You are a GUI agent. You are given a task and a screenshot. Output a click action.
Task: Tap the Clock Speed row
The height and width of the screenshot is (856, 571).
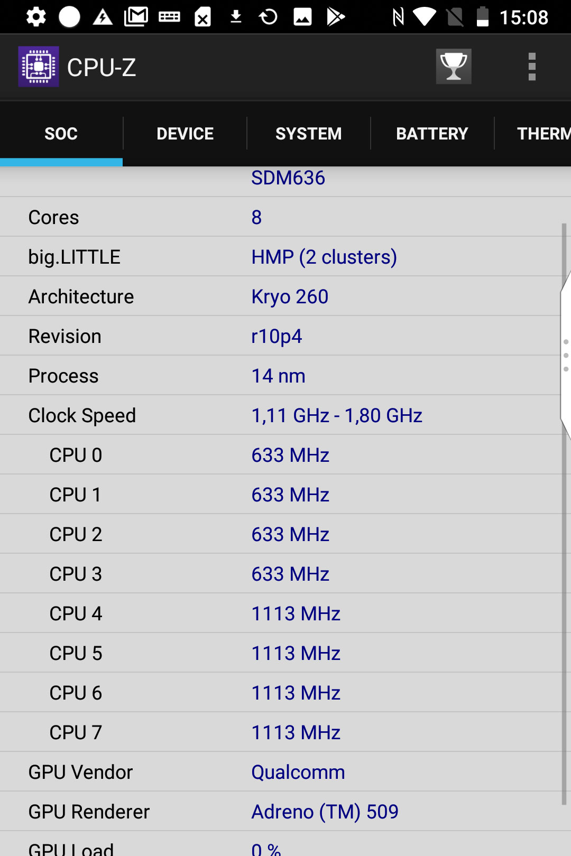[x=280, y=415]
